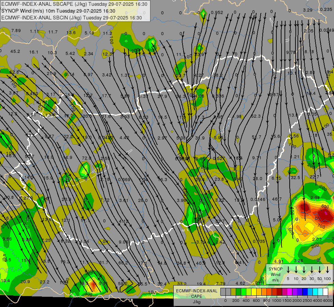Click the map value 3.42

click(107, 75)
